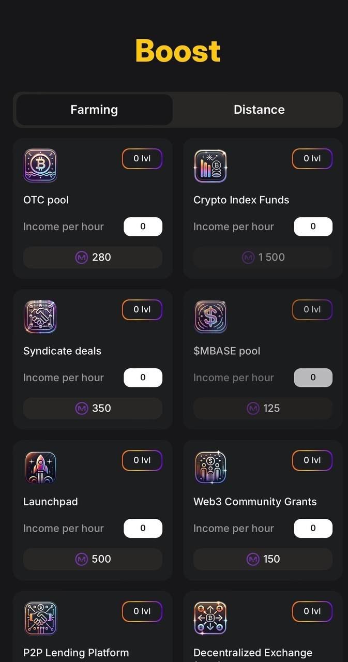Buy OTC pool for 280 coins
Screen dimensions: 348x662
[93, 257]
